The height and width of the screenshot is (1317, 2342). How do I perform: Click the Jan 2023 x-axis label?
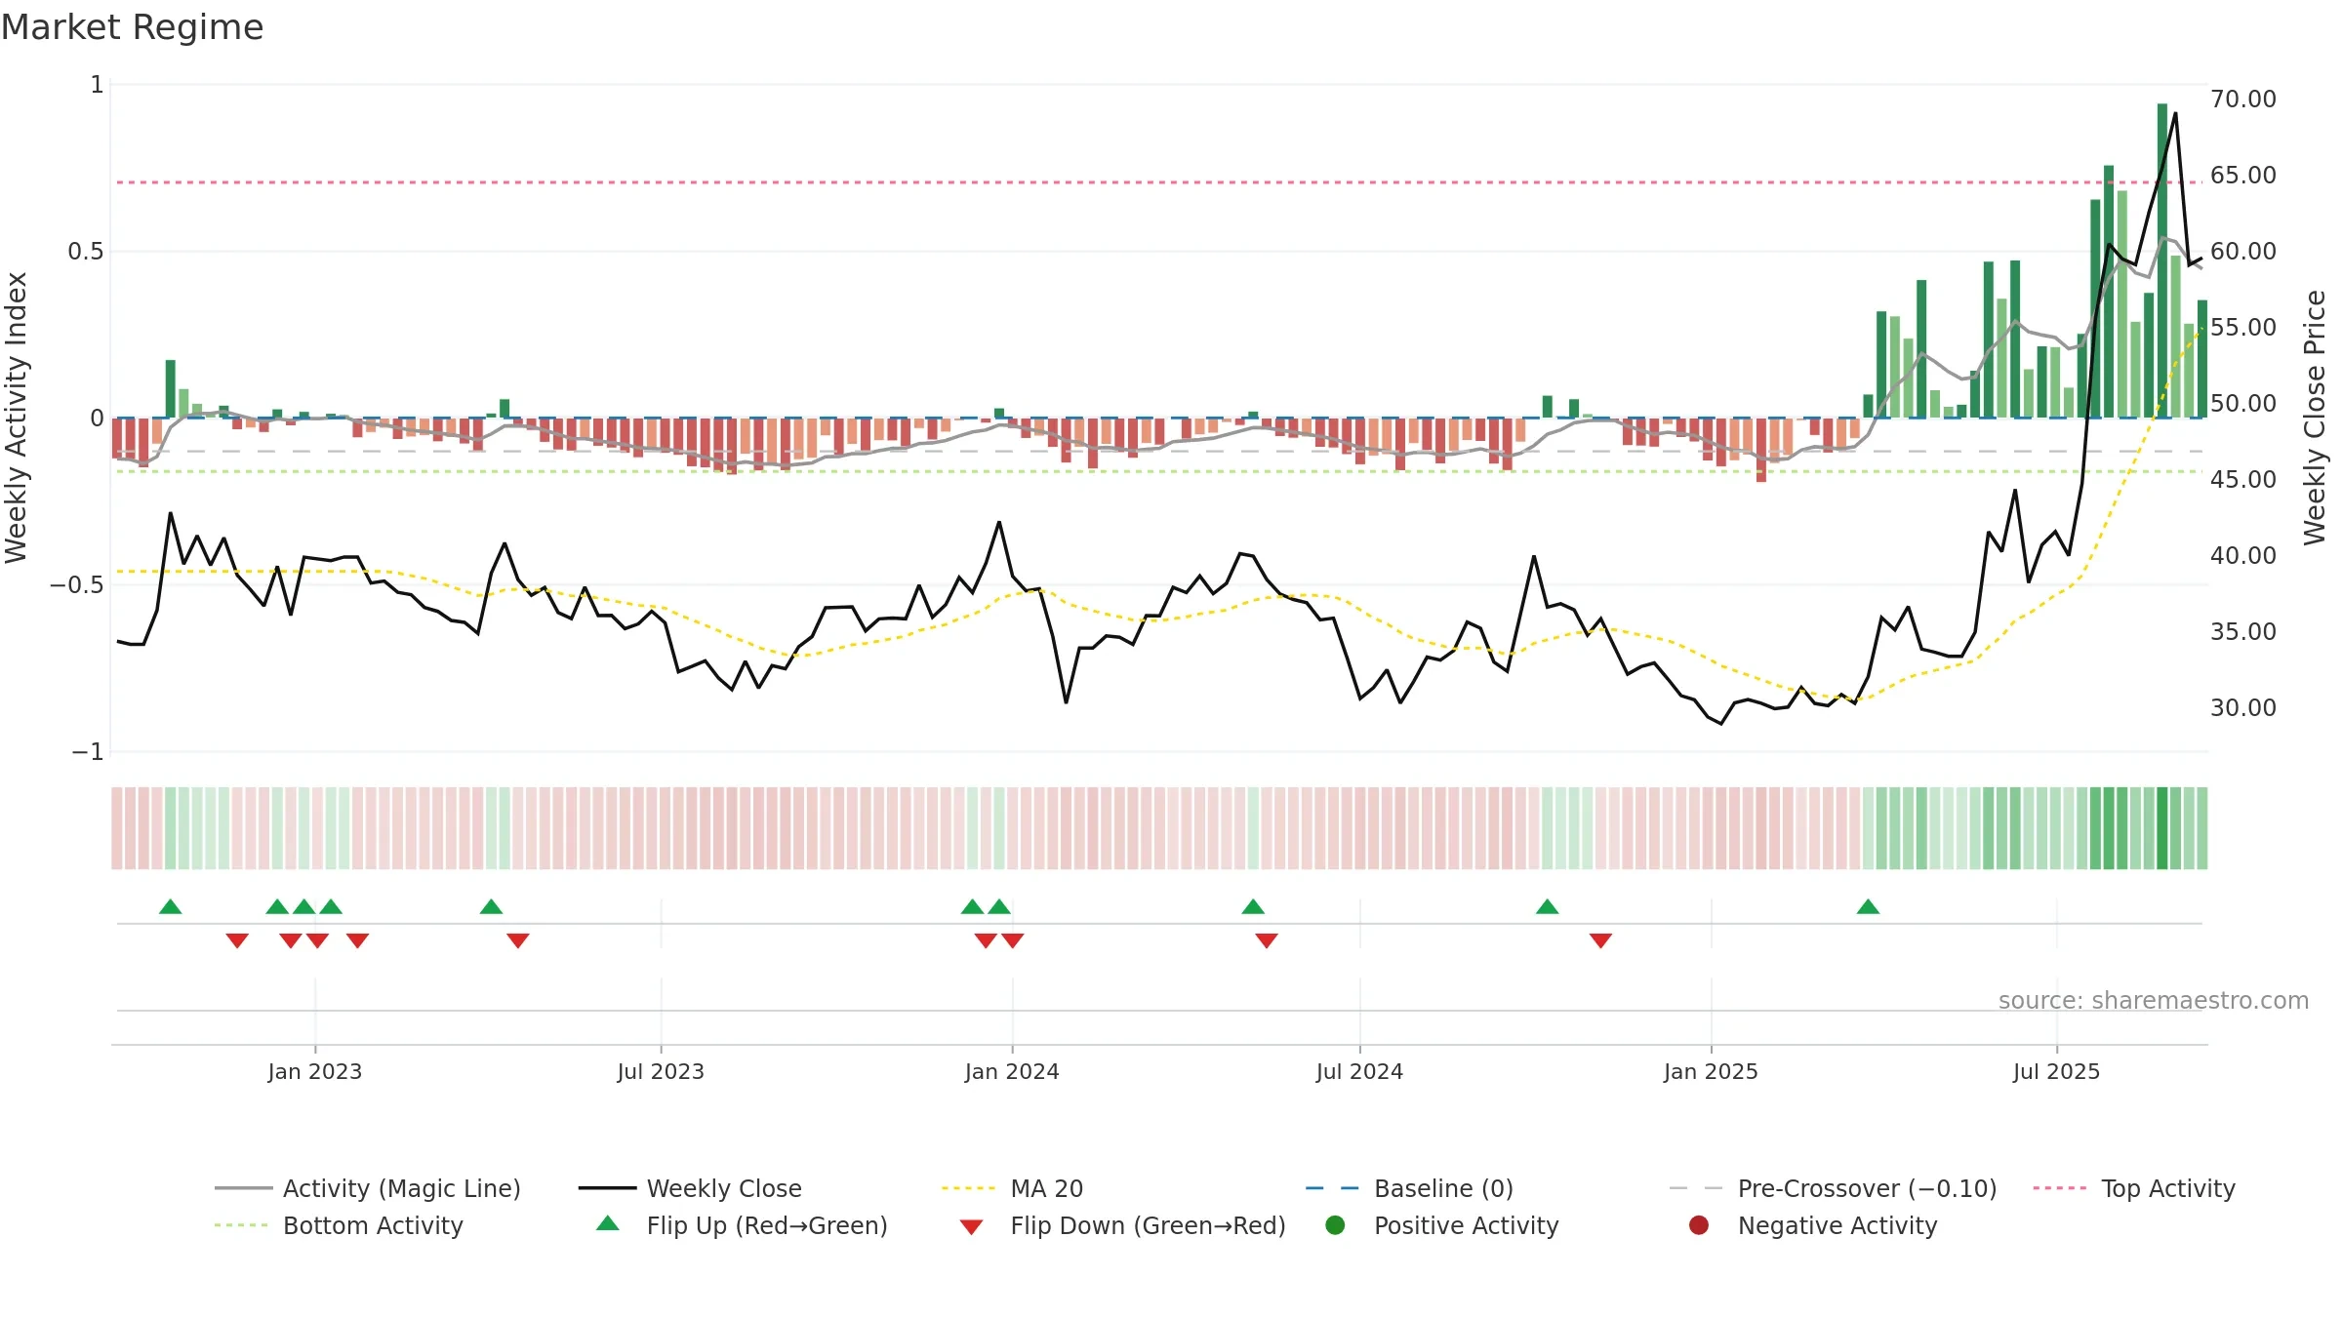pos(315,1071)
